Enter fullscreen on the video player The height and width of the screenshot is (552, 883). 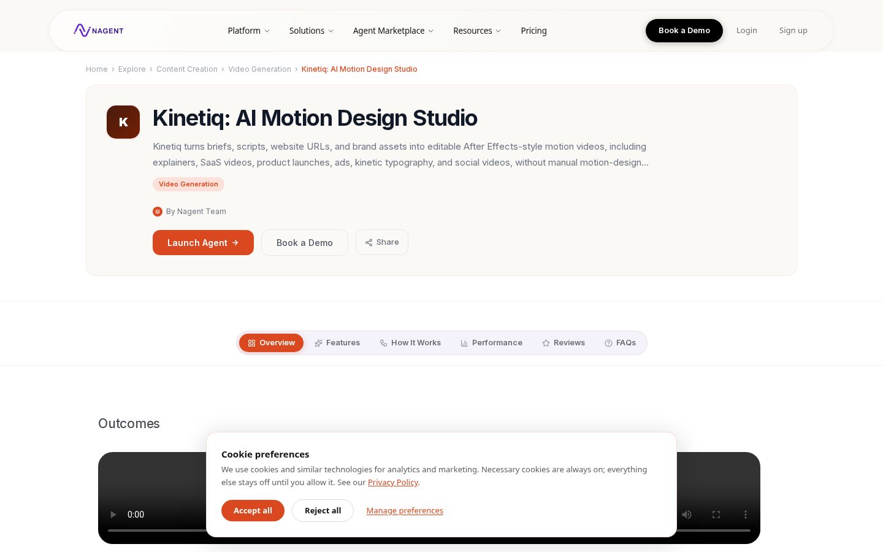point(716,515)
